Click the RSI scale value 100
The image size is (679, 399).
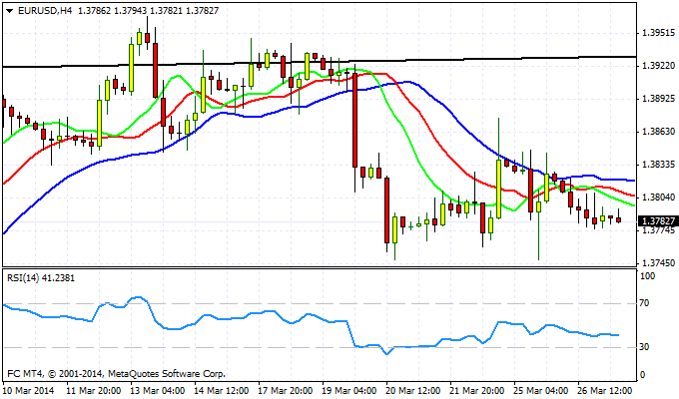point(648,276)
